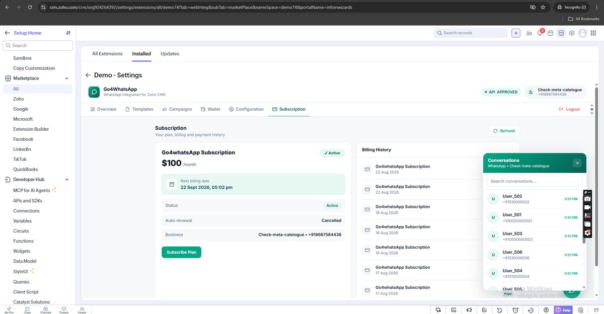
Task: Click back arrow beside Demo - Settings
Action: (x=88, y=75)
